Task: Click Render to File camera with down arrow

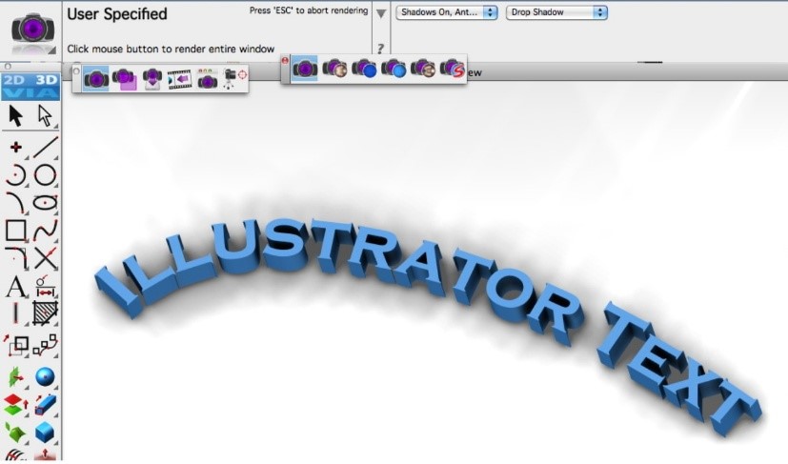Action: 152,79
